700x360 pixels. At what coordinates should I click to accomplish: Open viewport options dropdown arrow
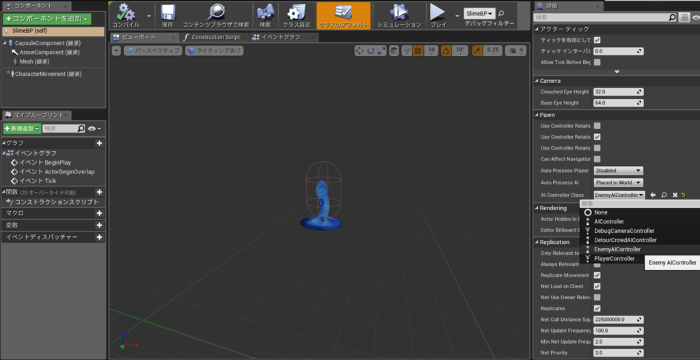(x=116, y=51)
